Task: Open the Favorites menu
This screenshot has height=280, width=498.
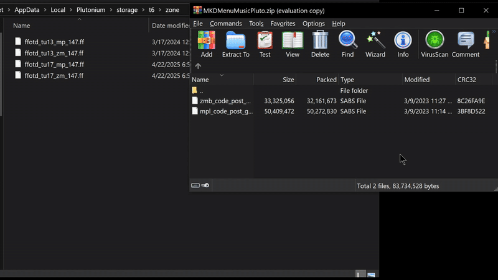Action: tap(283, 24)
